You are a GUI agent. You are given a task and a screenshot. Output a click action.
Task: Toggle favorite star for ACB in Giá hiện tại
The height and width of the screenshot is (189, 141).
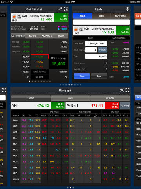(14, 17)
